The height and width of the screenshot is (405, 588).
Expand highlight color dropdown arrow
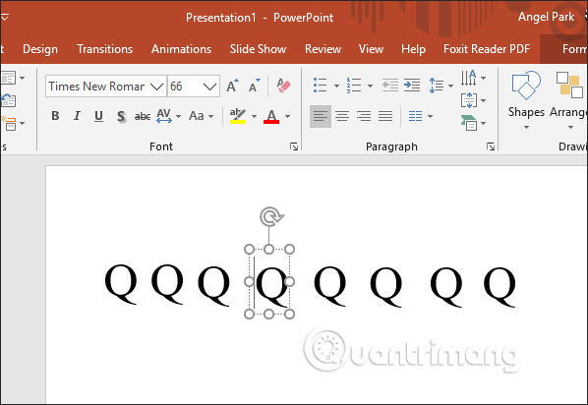point(254,116)
